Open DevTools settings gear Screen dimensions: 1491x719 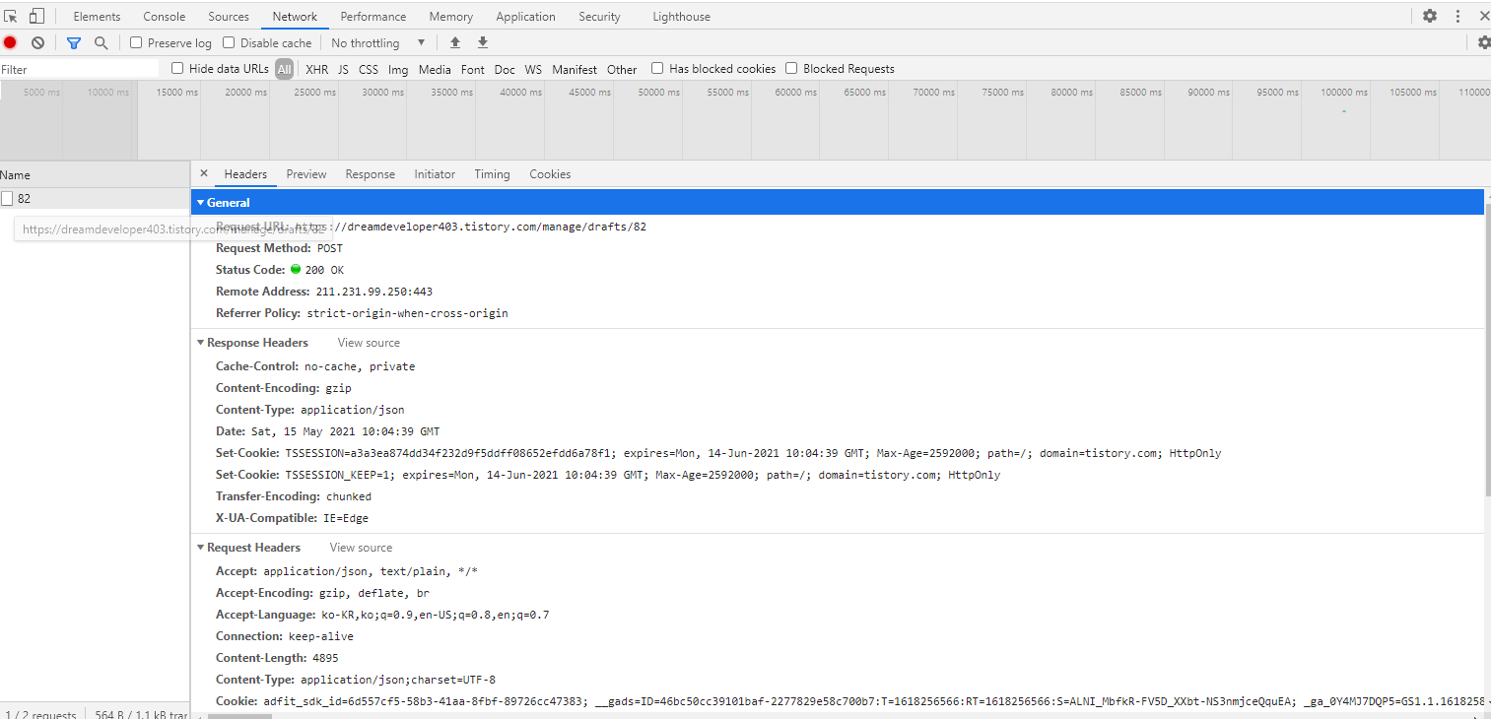[1430, 16]
